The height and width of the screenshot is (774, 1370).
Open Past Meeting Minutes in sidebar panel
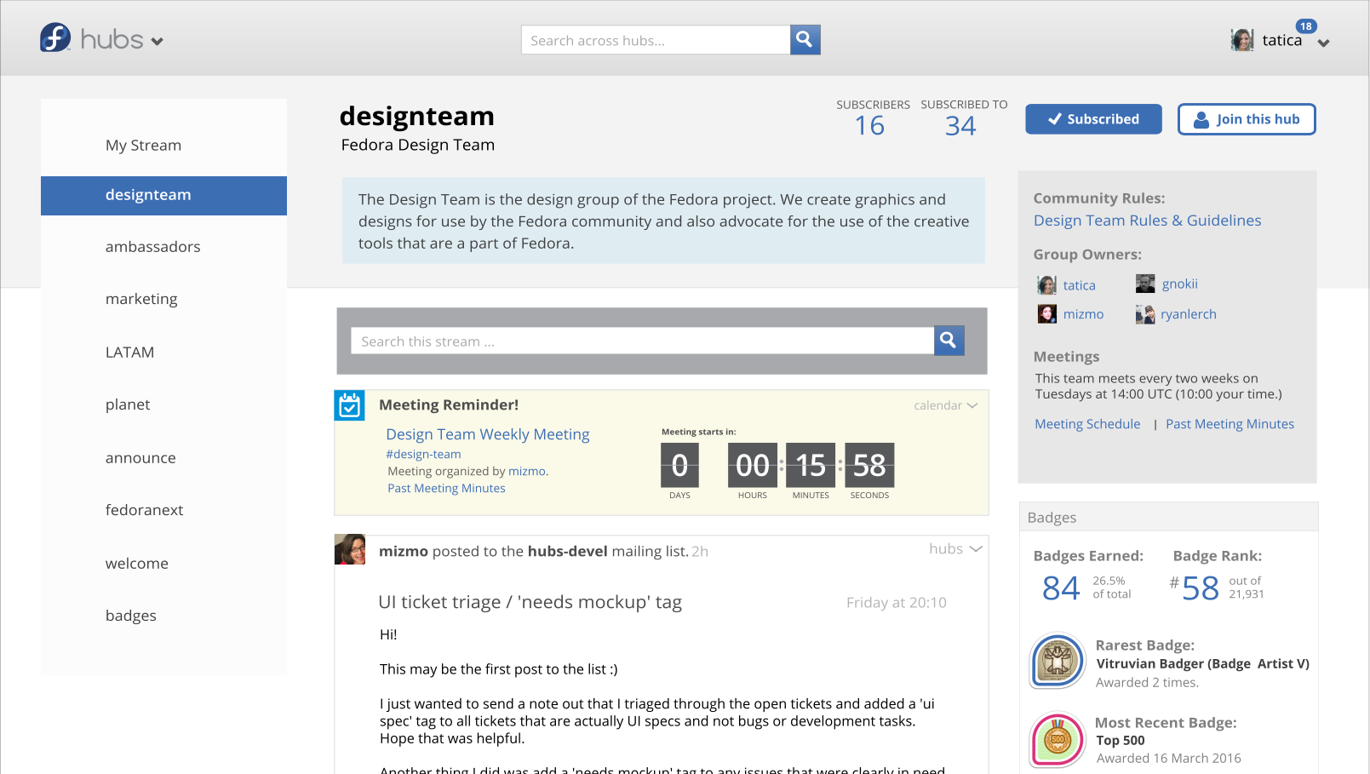(x=1230, y=424)
